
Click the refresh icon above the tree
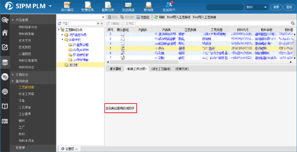pos(59,23)
